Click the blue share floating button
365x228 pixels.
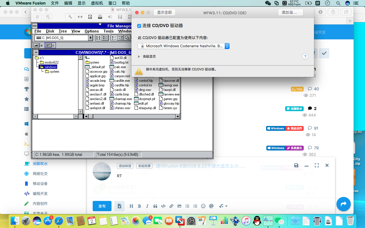(x=344, y=204)
